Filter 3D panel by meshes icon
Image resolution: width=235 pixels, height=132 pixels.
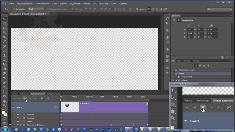(200, 66)
